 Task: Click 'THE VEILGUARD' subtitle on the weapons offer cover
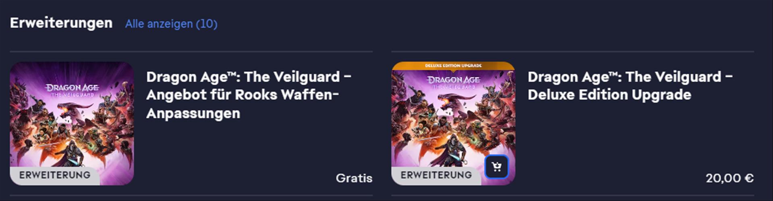coord(72,95)
